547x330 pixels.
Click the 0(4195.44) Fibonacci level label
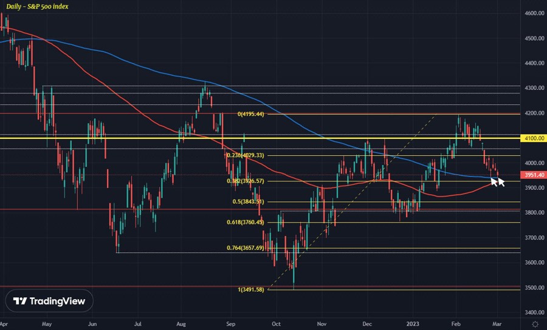(x=251, y=114)
